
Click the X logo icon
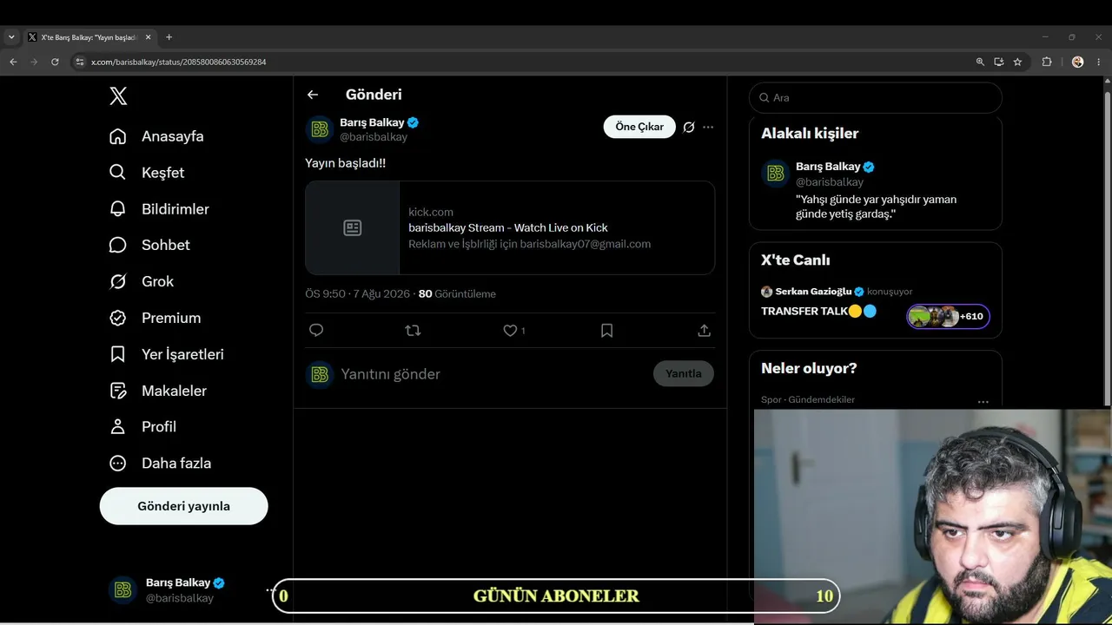point(118,96)
